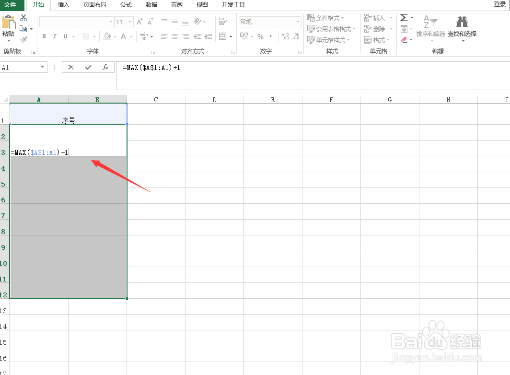The height and width of the screenshot is (375, 510).
Task: Click the 登录 sign-in link
Action: pos(499,4)
